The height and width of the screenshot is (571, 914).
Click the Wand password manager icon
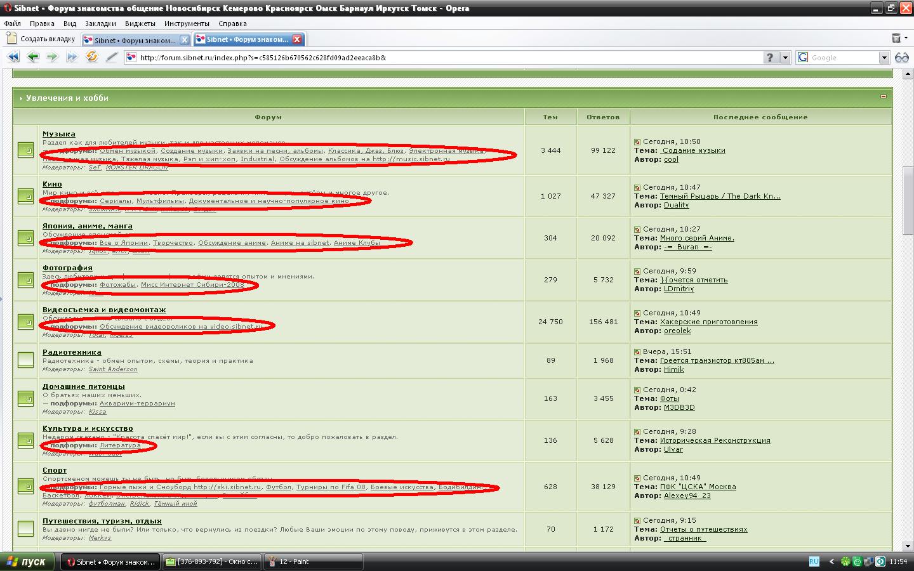[x=112, y=57]
